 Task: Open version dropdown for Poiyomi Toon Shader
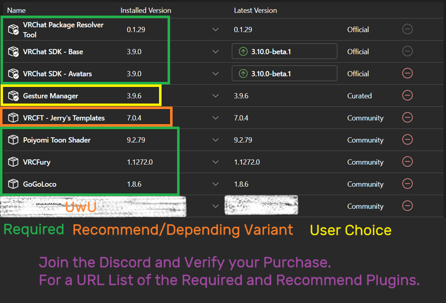point(216,140)
